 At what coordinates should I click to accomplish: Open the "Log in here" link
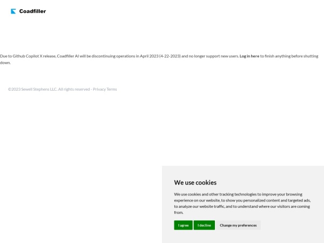point(249,56)
